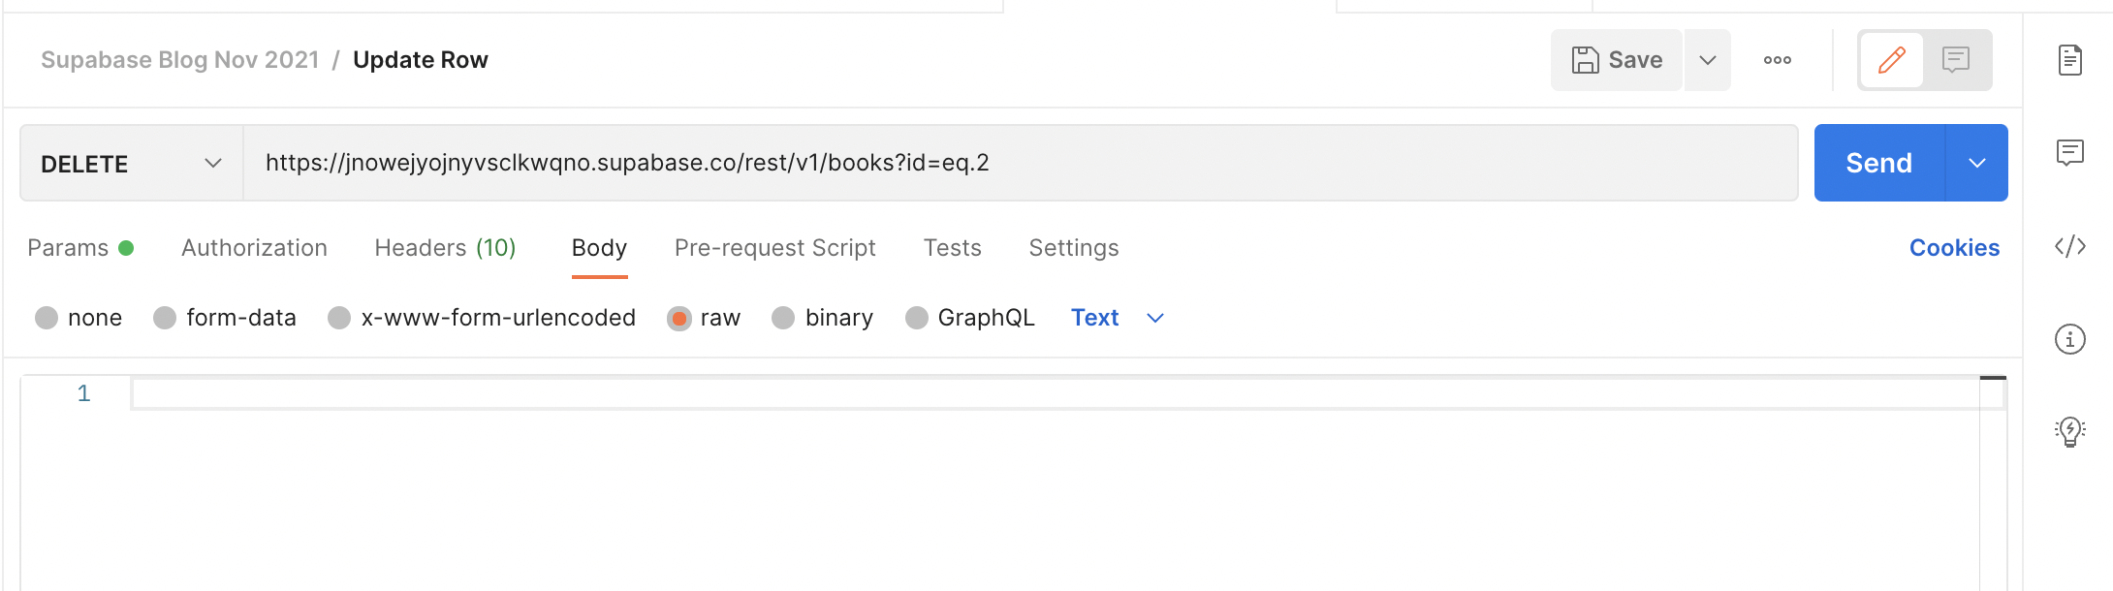Expand the Send options dropdown arrow

click(1977, 163)
